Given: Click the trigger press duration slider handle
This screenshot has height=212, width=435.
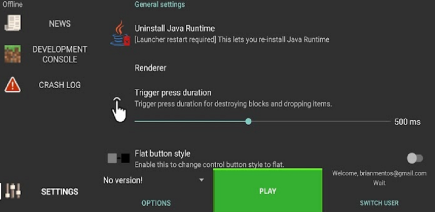Looking at the screenshot, I should coord(249,122).
